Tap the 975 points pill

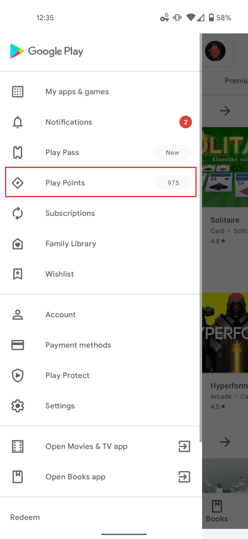tap(173, 183)
